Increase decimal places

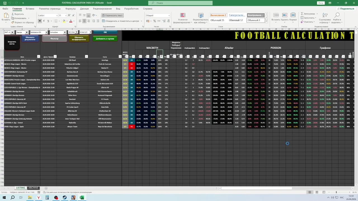pos(164,21)
